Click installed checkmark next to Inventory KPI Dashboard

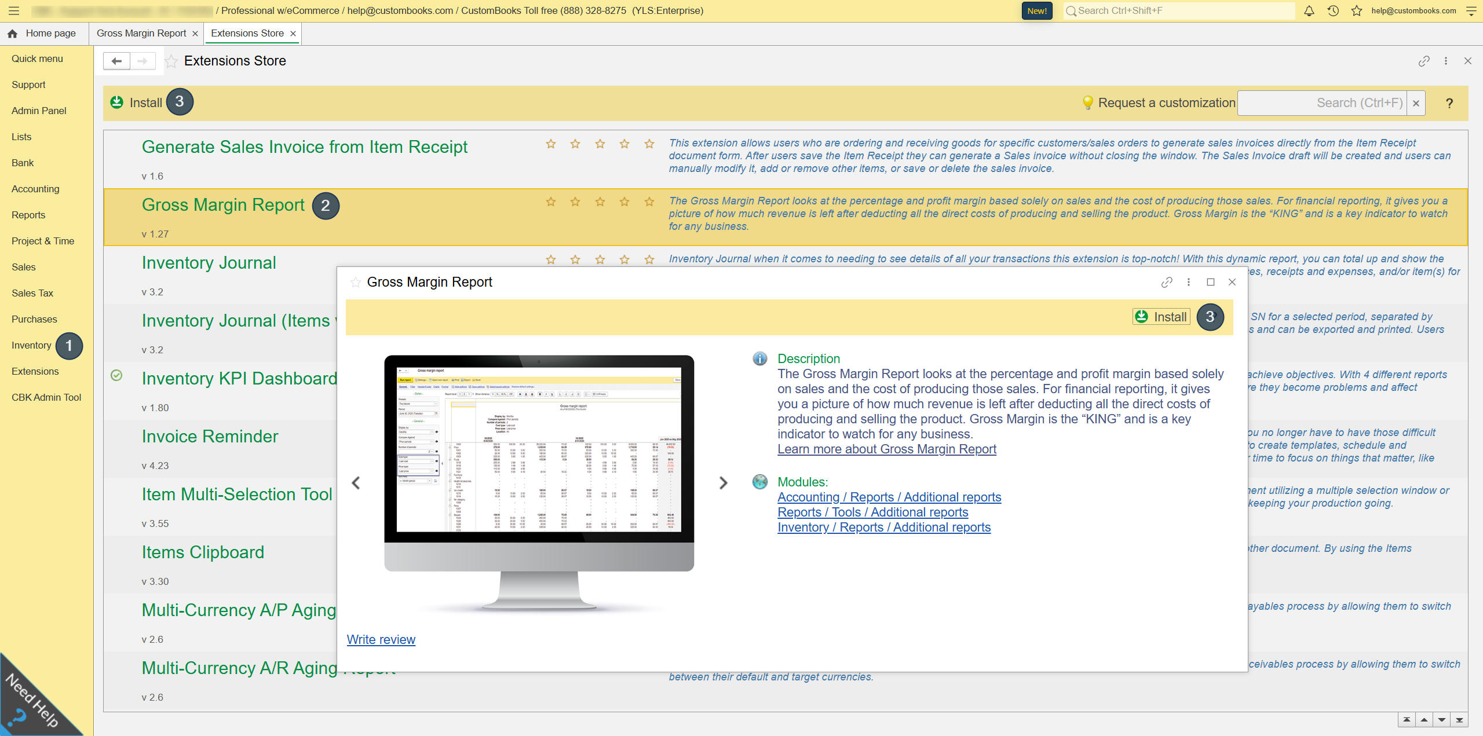point(116,375)
